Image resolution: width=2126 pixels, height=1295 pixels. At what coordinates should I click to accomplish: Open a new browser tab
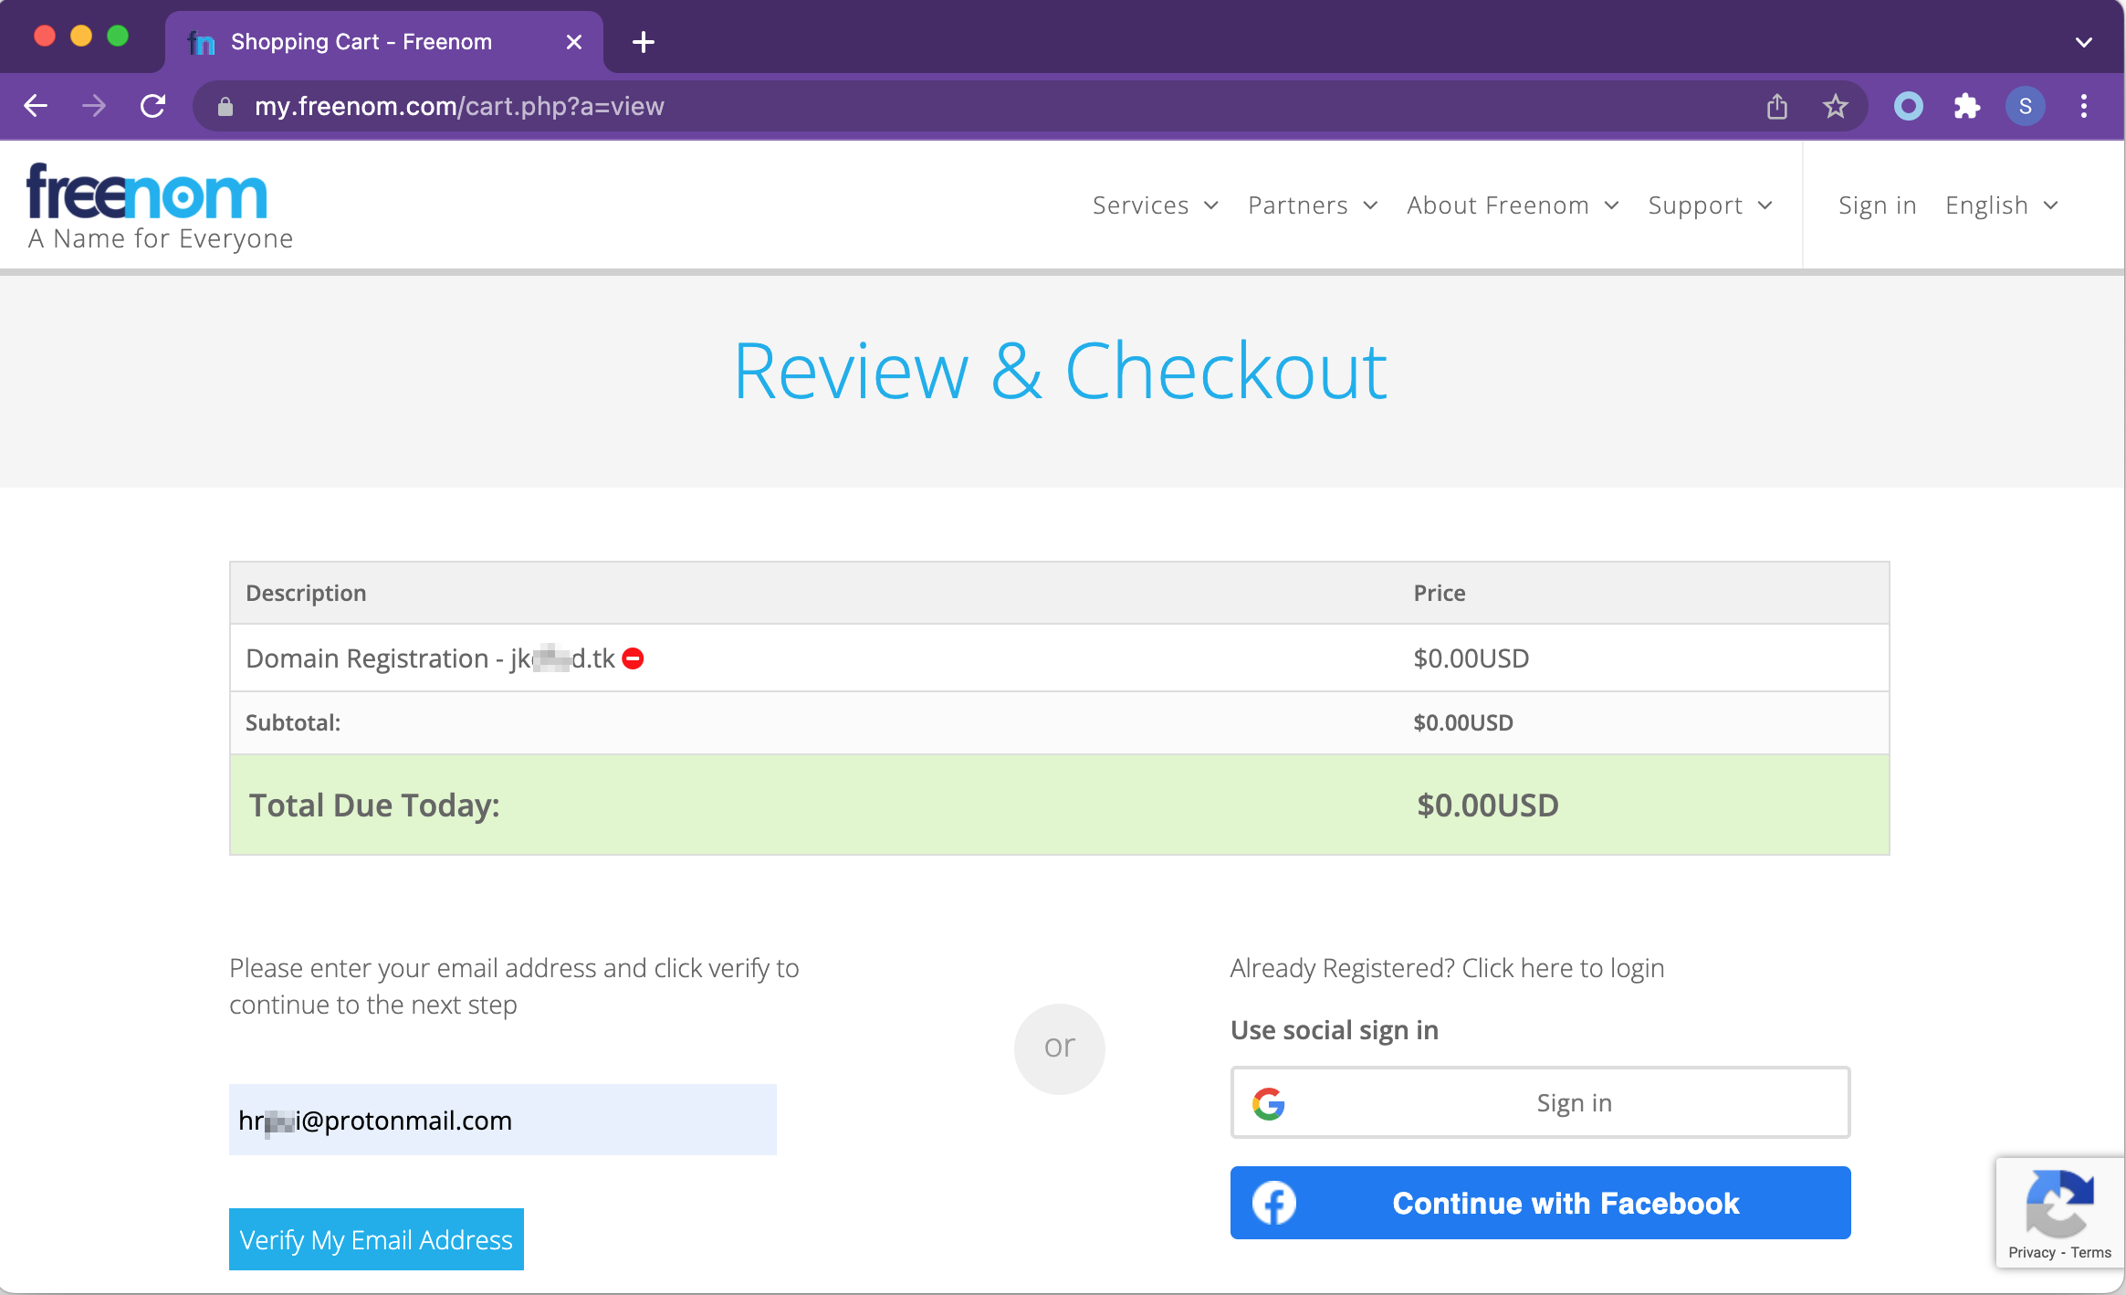coord(644,42)
